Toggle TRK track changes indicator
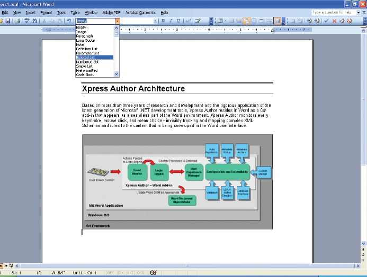The height and width of the screenshot is (277, 367). [x=121, y=273]
